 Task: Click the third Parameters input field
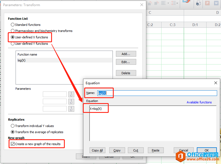(55, 109)
